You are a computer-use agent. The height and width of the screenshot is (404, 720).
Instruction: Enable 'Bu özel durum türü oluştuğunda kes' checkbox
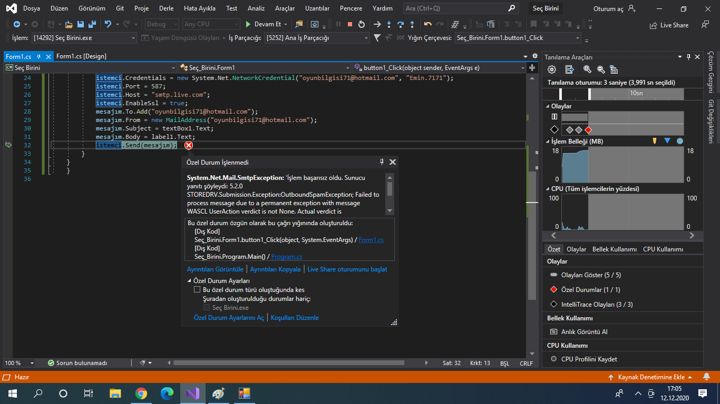(x=197, y=289)
